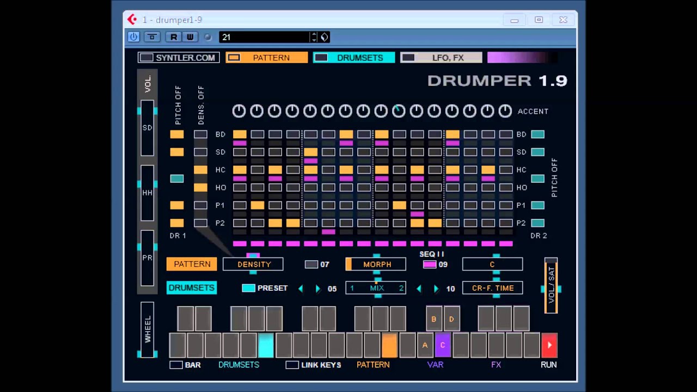Toggle DR 1 pitch off for BD
The image size is (697, 392).
coord(177,134)
